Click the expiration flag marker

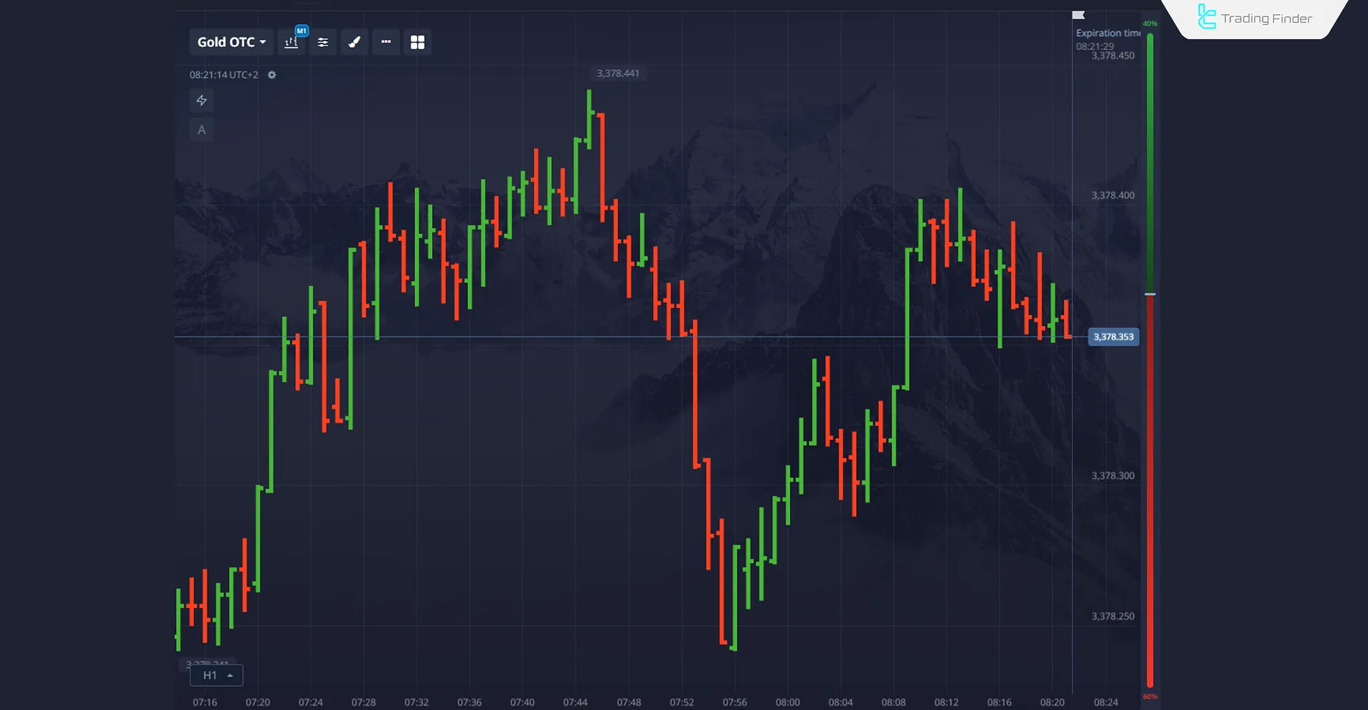coord(1079,15)
